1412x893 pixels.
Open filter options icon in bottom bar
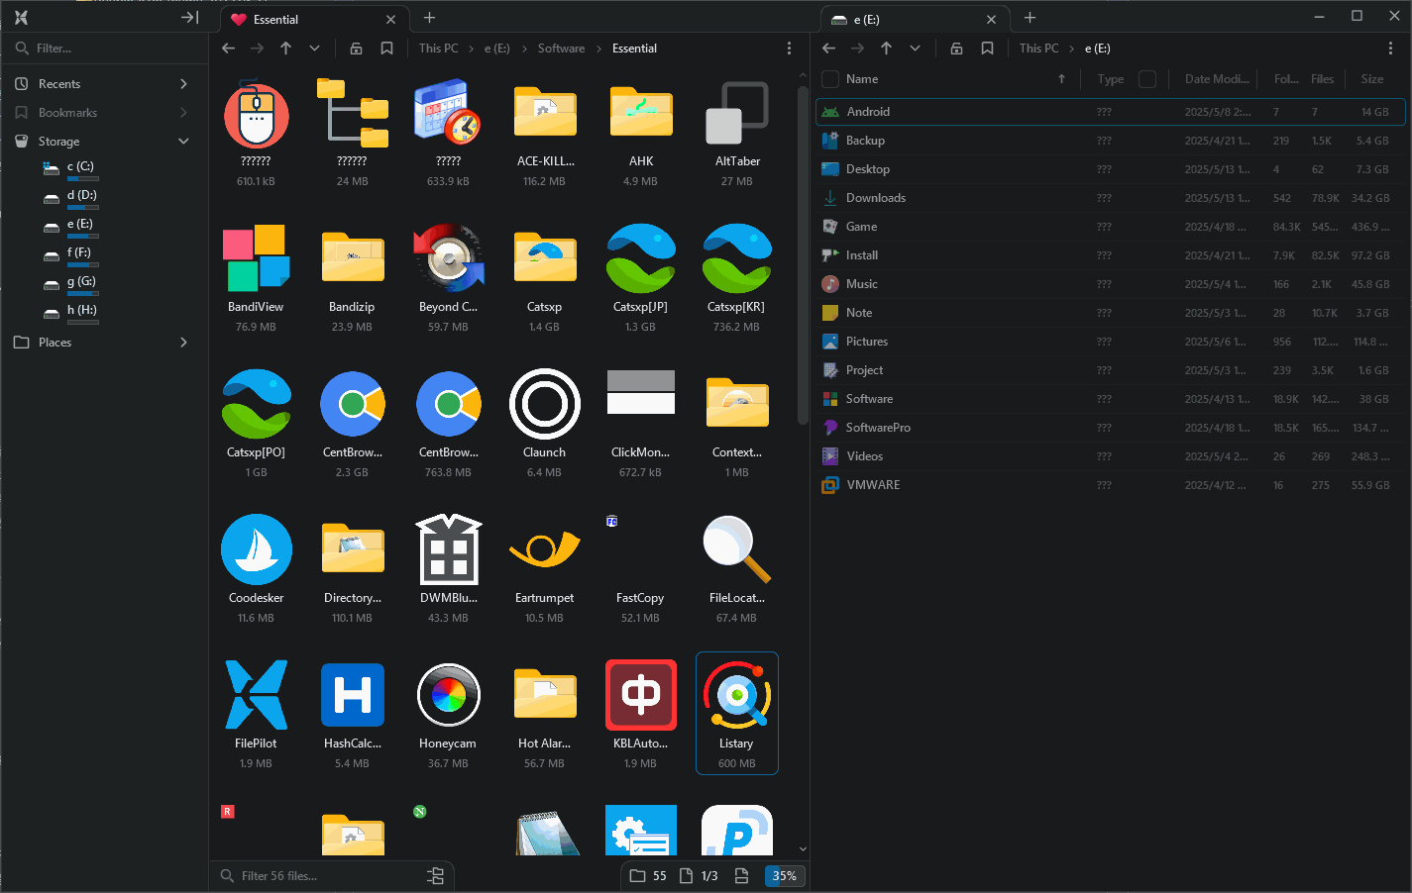pos(435,876)
